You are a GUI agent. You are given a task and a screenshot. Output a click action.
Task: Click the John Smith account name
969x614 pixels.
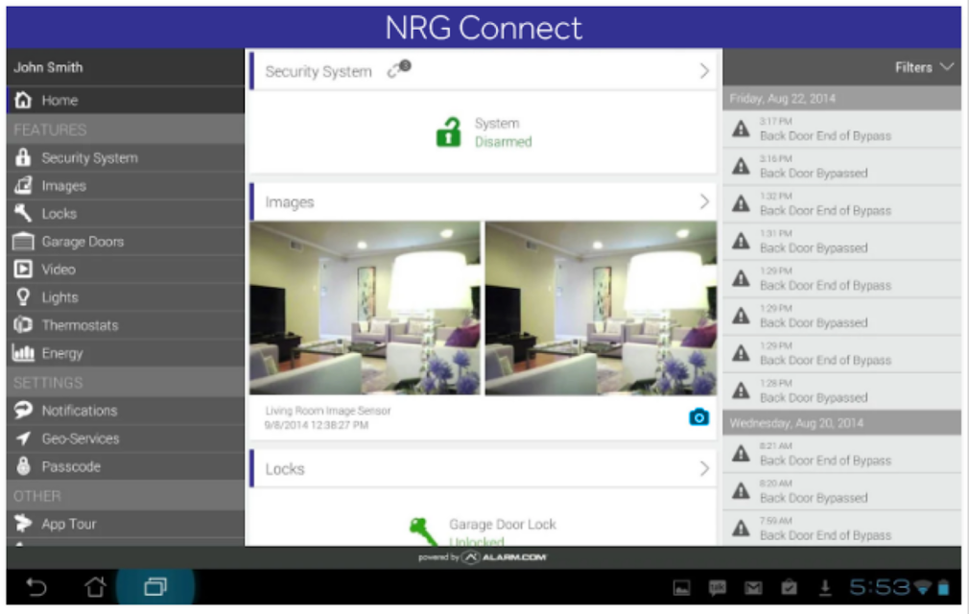(x=48, y=67)
